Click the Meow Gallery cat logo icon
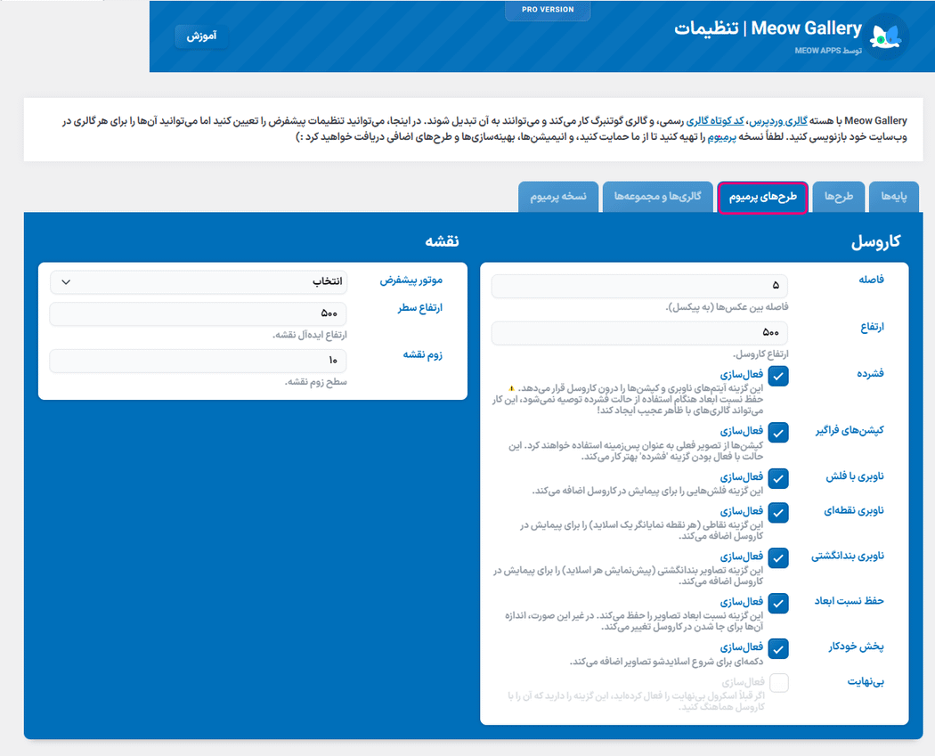This screenshot has width=935, height=756. [886, 37]
